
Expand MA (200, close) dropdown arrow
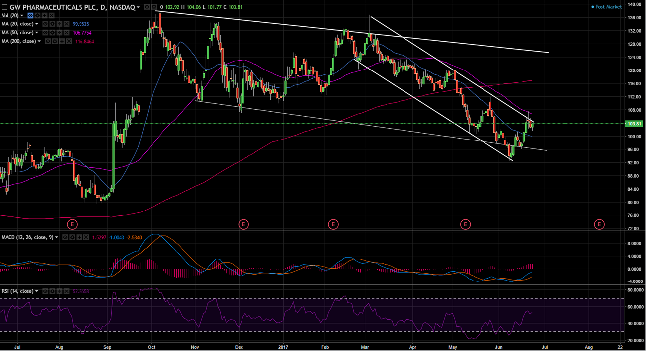point(39,41)
